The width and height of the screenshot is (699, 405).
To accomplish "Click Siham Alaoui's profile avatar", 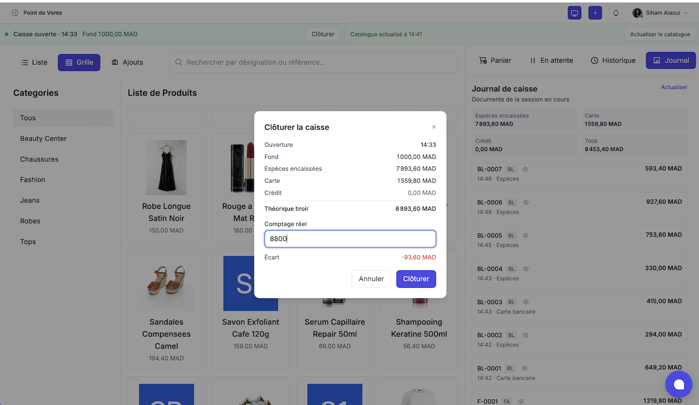I will tap(637, 13).
